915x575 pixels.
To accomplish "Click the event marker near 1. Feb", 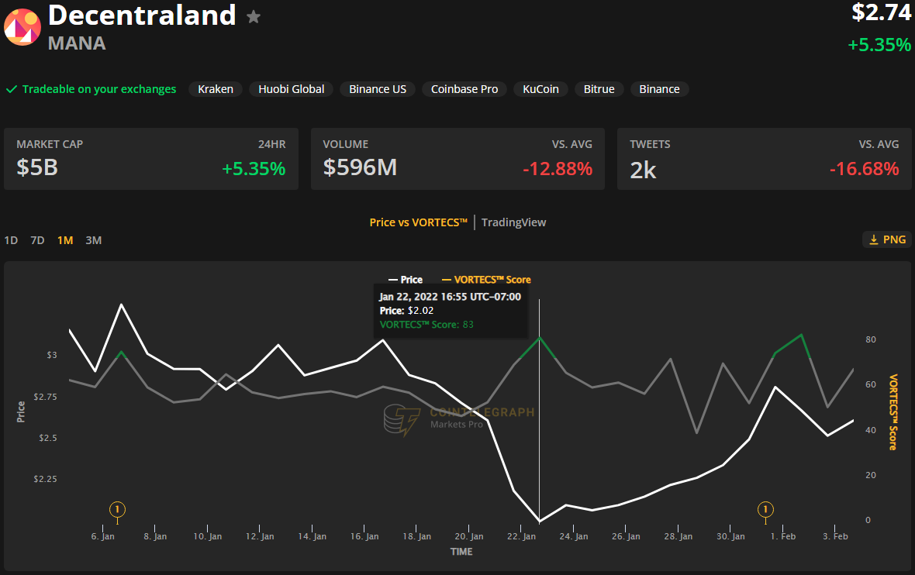I will pos(765,509).
